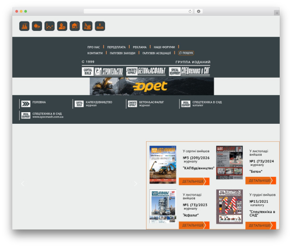This screenshot has height=247, width=292.
Task: Open БЕТОН&АСФАЛЬТ журнал section
Action: click(151, 103)
